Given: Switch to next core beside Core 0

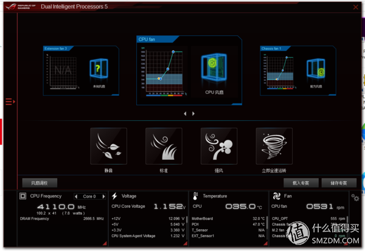Looking at the screenshot, I should tap(103, 196).
